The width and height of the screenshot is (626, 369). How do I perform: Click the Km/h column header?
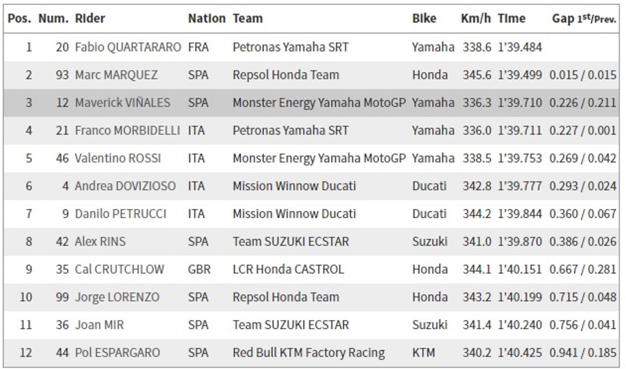click(x=476, y=18)
